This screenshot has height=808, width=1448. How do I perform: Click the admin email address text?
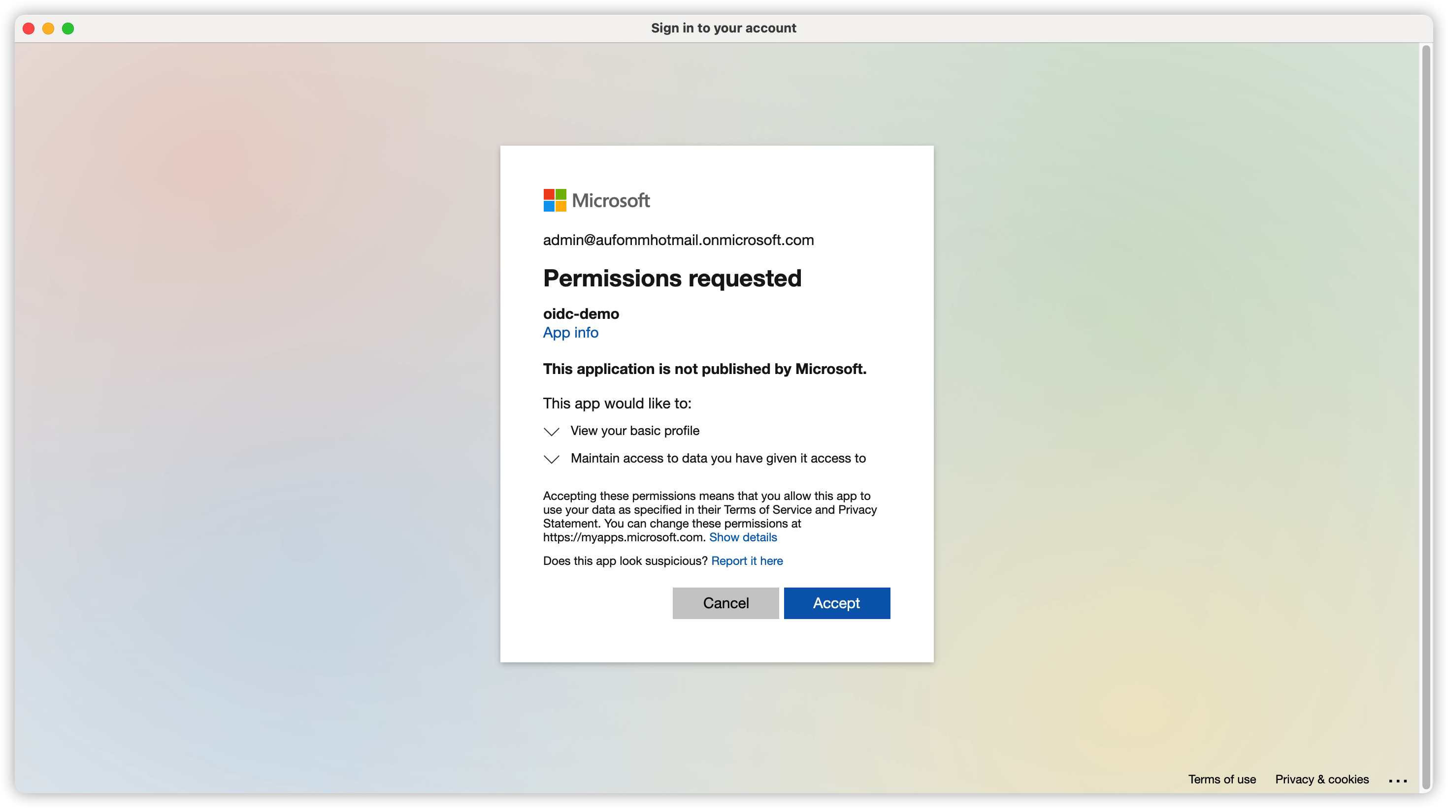(x=678, y=240)
